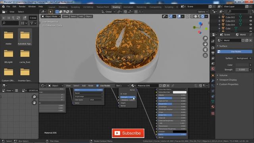Click viewport zoom magnifier icon

[205, 38]
